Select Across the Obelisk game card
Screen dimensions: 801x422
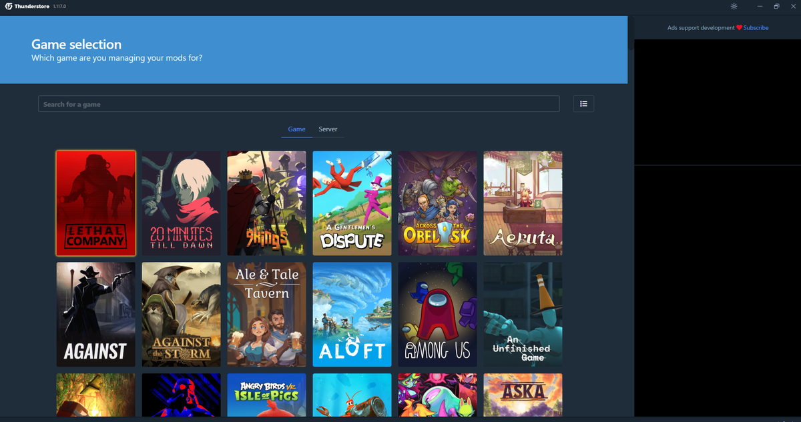pyautogui.click(x=438, y=203)
